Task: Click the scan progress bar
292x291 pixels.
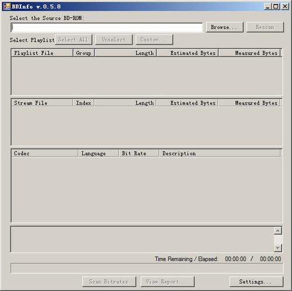Action: pos(147,268)
